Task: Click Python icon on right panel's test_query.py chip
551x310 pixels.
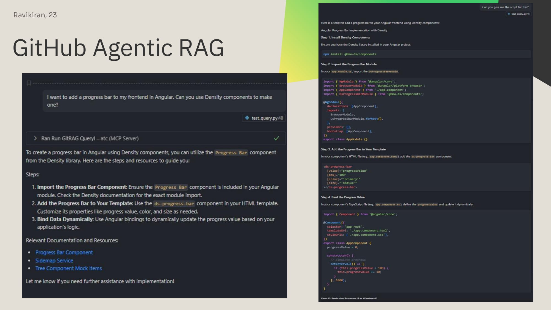Action: pos(509,14)
